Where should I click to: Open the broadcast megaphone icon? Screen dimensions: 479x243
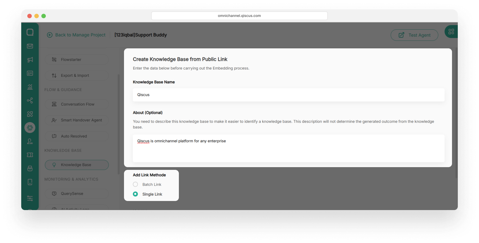coord(30,60)
